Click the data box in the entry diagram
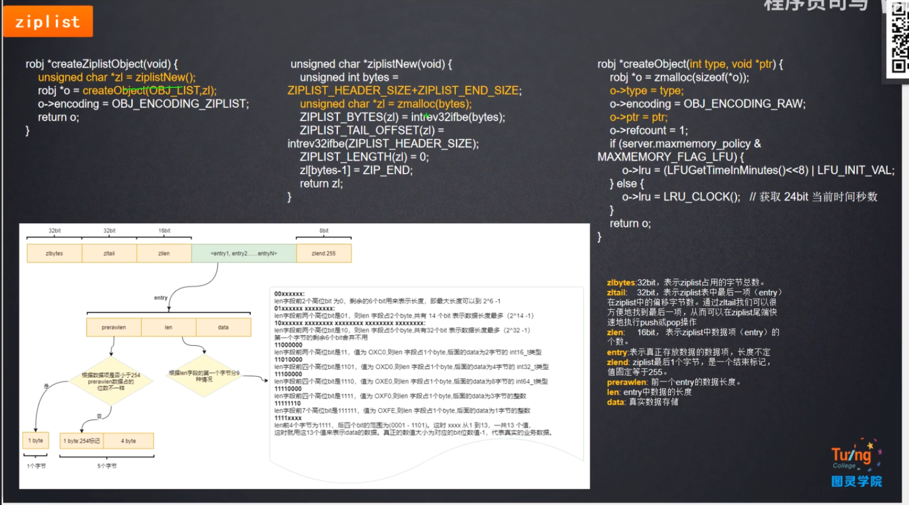The height and width of the screenshot is (505, 909). pos(223,328)
